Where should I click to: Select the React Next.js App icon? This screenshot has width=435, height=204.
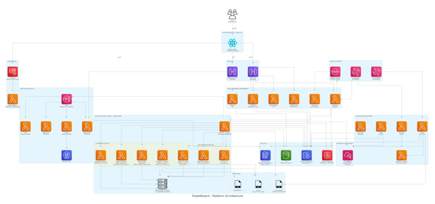pos(232,43)
